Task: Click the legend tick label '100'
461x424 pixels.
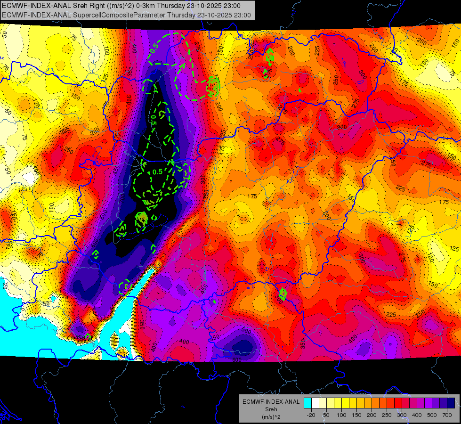Action: coord(341,415)
